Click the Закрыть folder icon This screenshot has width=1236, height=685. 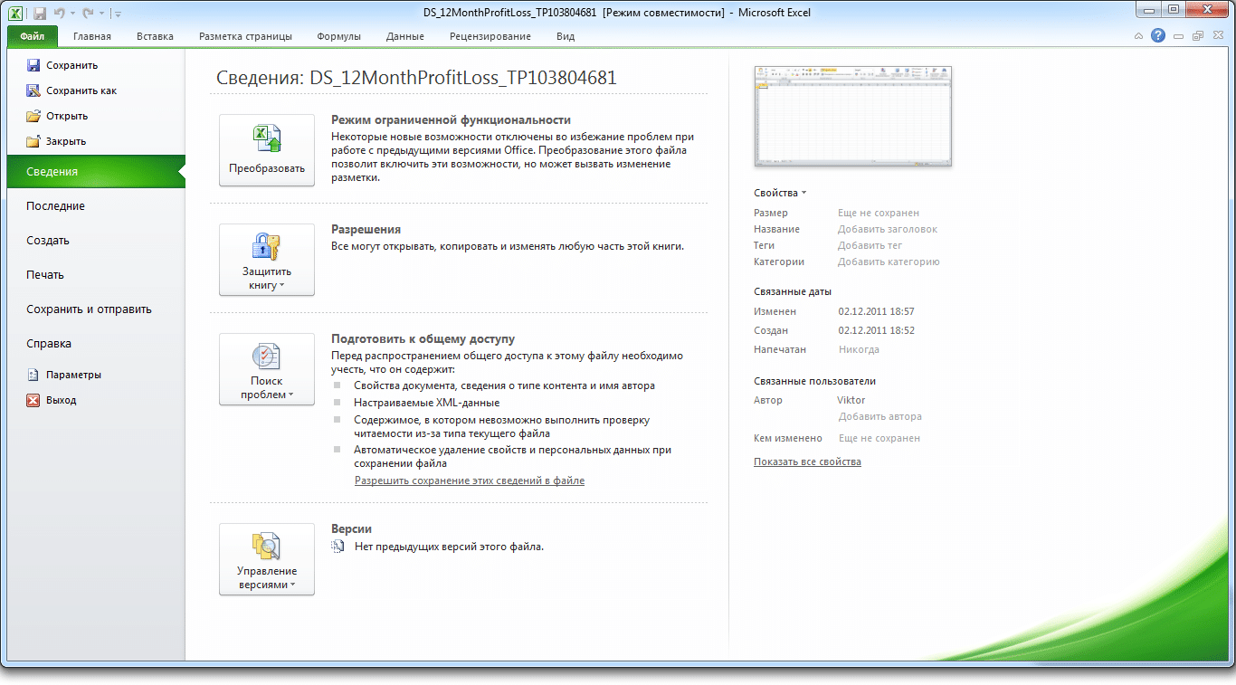click(x=33, y=141)
